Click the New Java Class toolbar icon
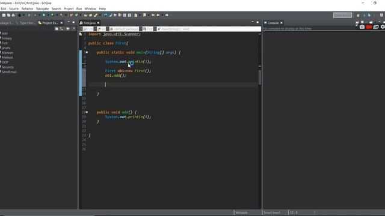This screenshot has height=216, width=385. pyautogui.click(x=76, y=15)
